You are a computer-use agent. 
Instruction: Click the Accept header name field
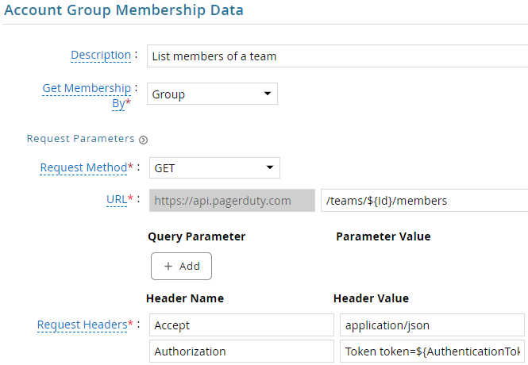(241, 325)
